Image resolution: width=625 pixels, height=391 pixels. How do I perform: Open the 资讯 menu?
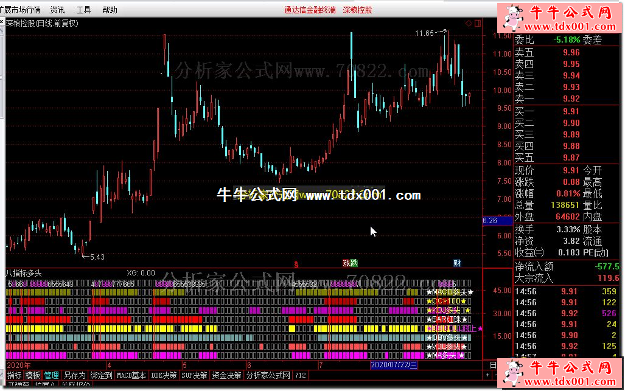point(57,10)
